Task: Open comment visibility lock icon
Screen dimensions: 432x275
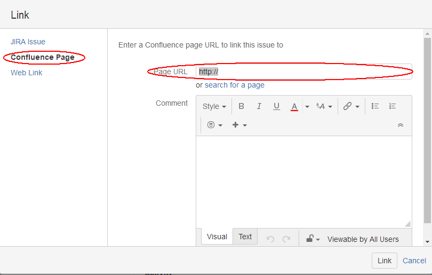Action: 310,238
